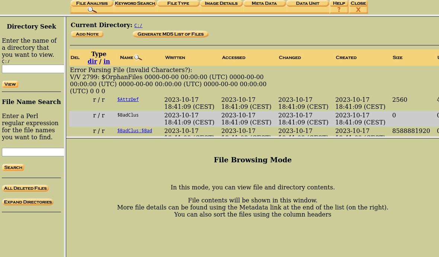Click the Search button for file names
439x257 pixels.
coord(13,167)
